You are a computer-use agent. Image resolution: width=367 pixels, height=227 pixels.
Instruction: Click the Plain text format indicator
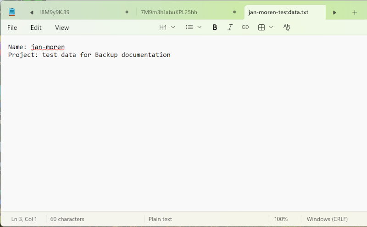(160, 219)
